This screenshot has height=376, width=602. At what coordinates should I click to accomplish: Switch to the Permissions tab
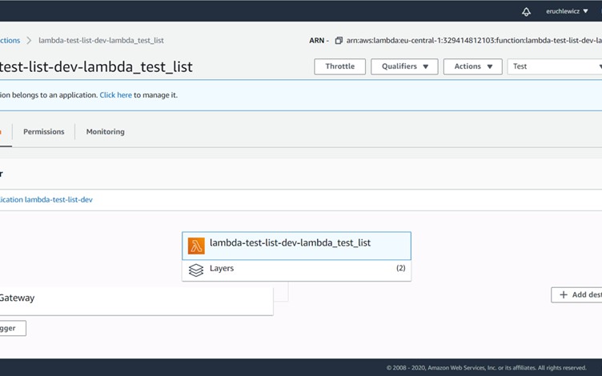tap(43, 131)
